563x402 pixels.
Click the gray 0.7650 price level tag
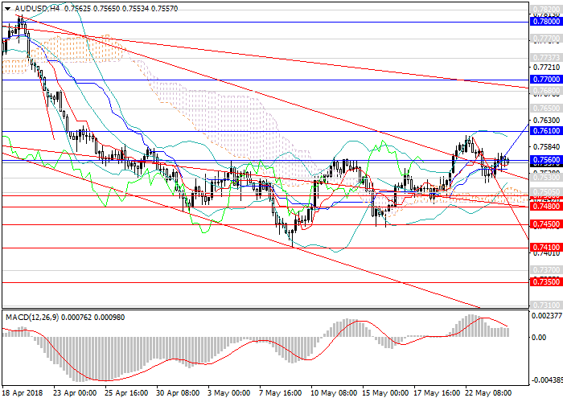[545, 107]
